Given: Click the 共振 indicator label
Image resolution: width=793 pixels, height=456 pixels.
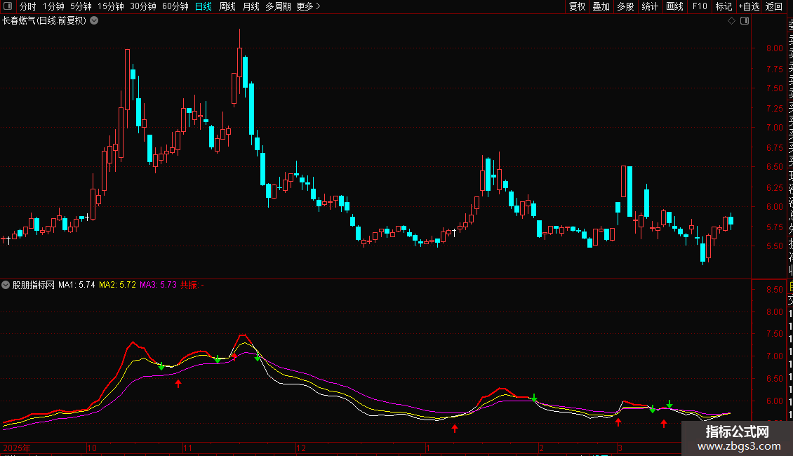Looking at the screenshot, I should pyautogui.click(x=192, y=285).
